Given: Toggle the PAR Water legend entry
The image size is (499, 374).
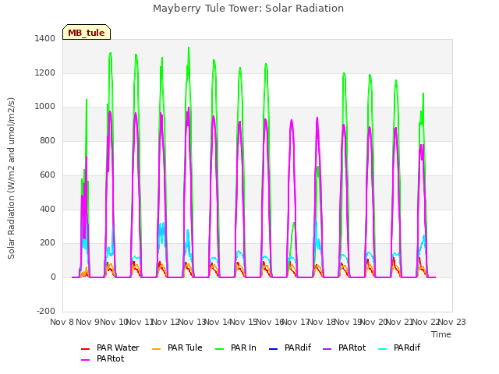Looking at the screenshot, I should coord(110,348).
